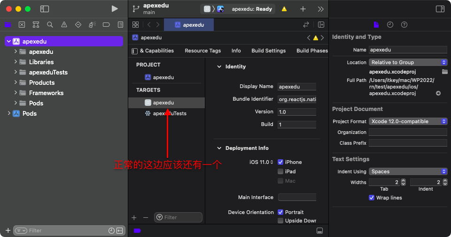Go forward in editor history
The image size is (451, 237).
[158, 25]
